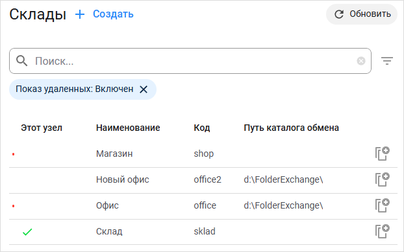Duplicate the Офис row with copy icon
404x252 pixels.
coord(382,205)
